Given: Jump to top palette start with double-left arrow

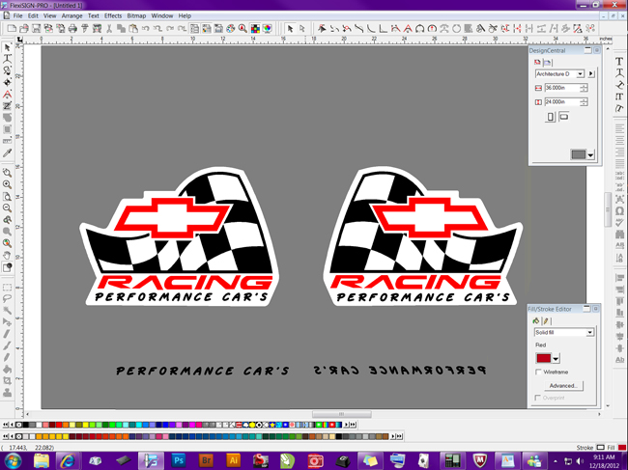Looking at the screenshot, I should pyautogui.click(x=5, y=425).
